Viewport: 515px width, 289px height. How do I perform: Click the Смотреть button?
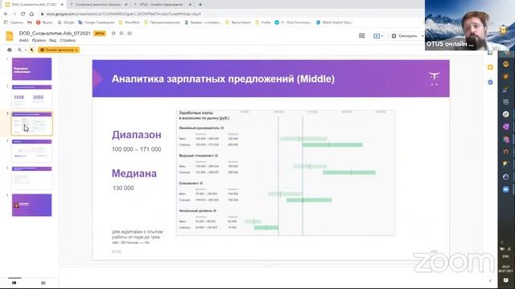click(x=405, y=35)
